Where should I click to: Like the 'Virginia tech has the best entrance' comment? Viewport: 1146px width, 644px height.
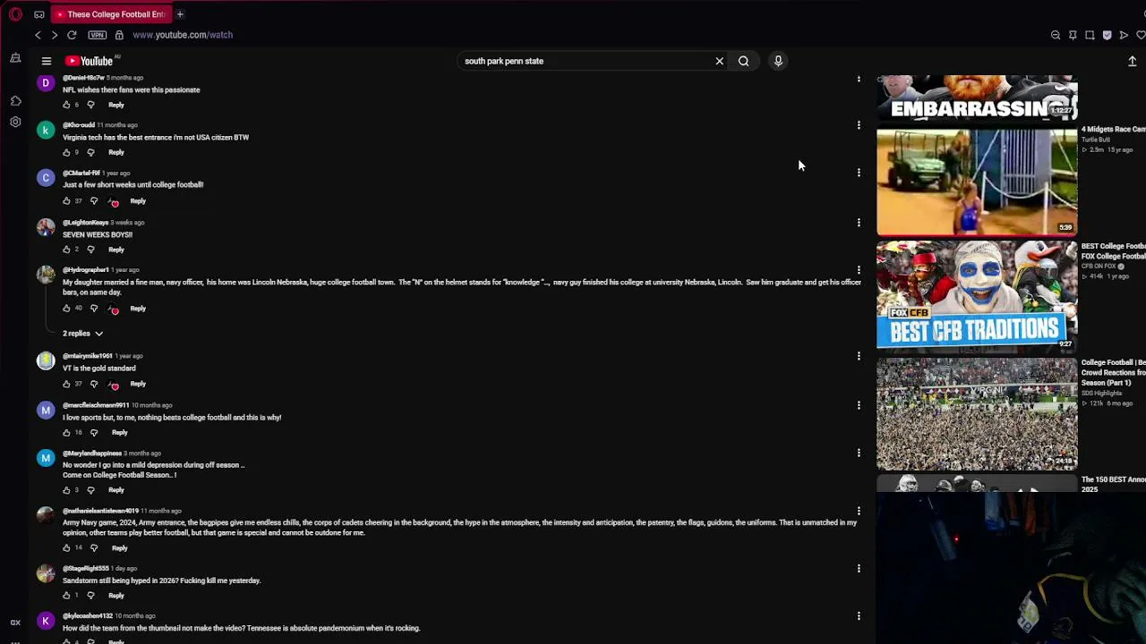(66, 152)
